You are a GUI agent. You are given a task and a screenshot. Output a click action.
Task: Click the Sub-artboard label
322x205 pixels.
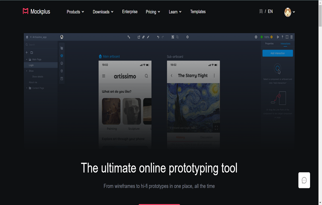point(175,56)
